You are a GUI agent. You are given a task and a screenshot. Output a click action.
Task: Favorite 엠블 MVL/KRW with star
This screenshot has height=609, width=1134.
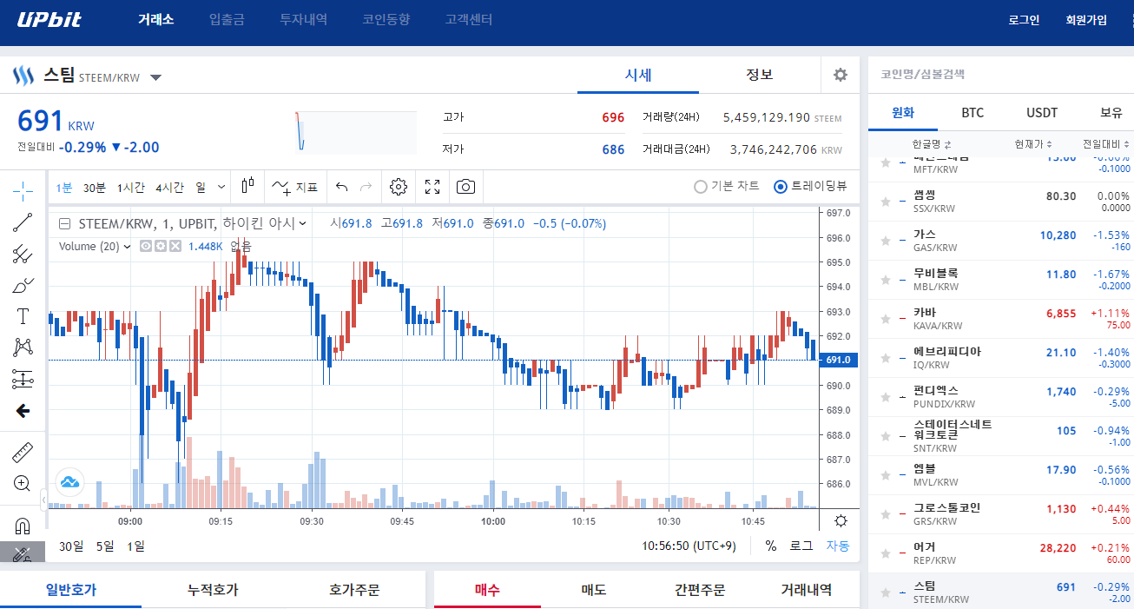point(886,475)
